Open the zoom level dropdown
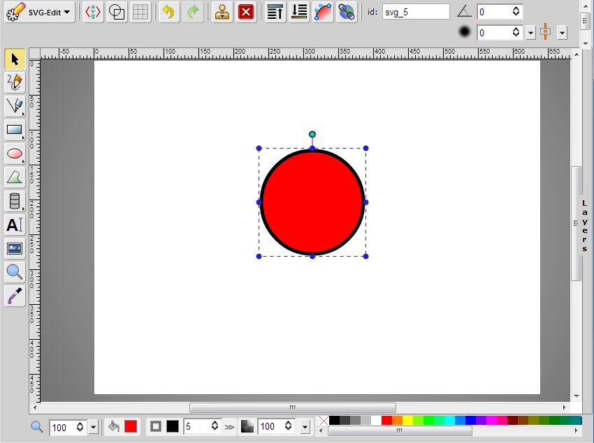594x443 pixels. [x=93, y=428]
